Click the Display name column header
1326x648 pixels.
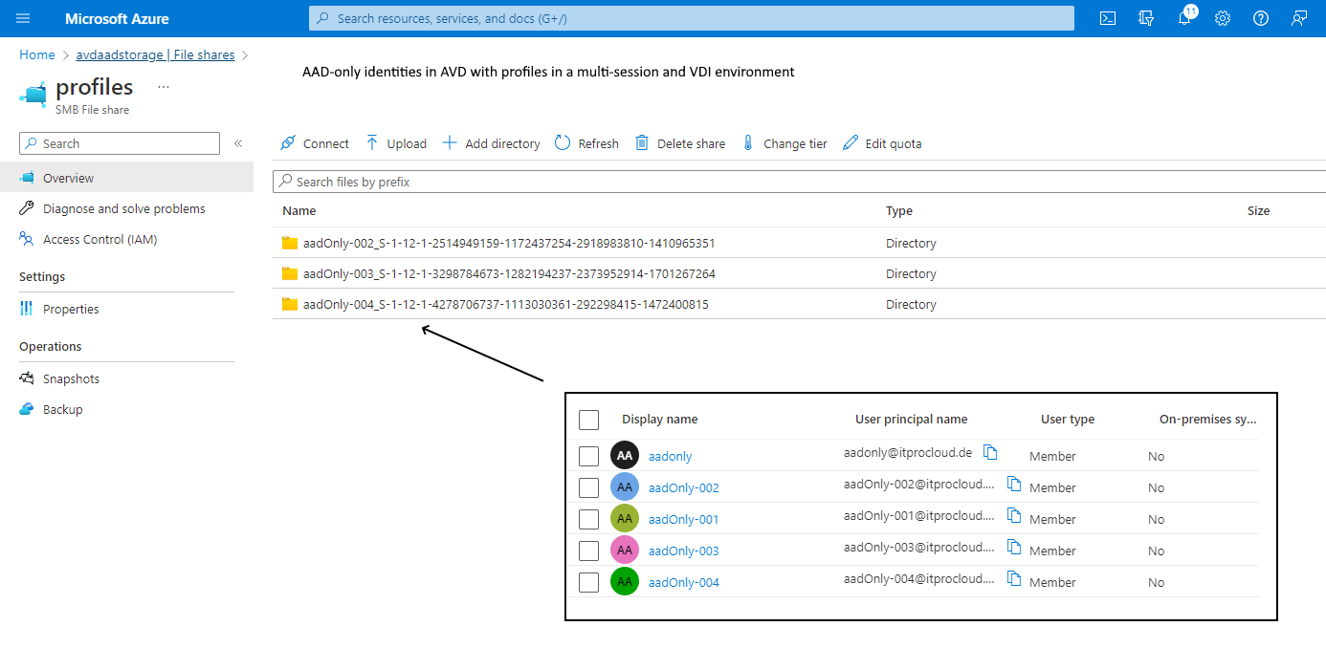pos(660,420)
